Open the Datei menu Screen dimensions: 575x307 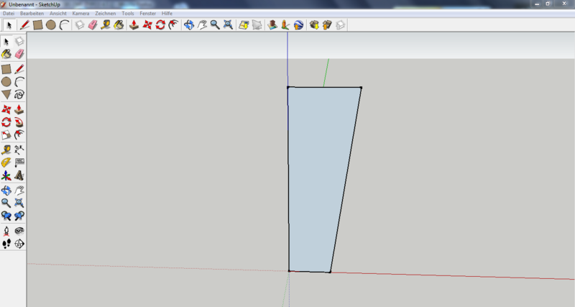tap(9, 13)
